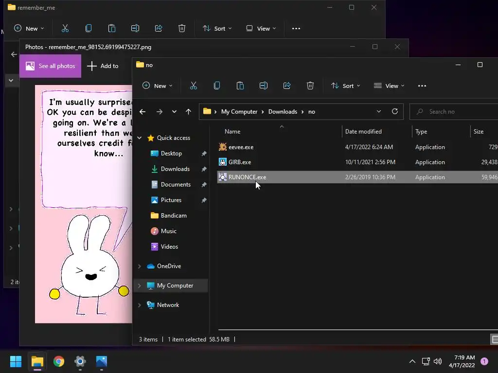Select the eevee.exe file
This screenshot has width=498, height=373.
point(241,147)
